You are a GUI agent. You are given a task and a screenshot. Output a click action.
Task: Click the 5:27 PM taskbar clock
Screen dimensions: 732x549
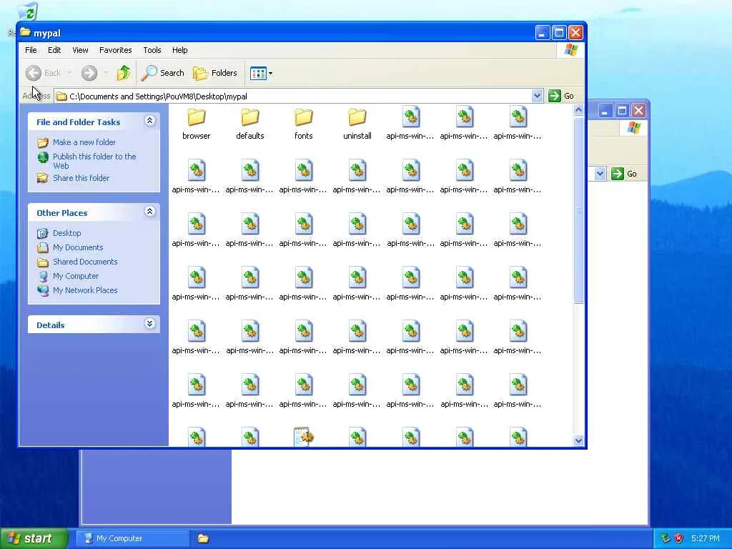point(706,538)
